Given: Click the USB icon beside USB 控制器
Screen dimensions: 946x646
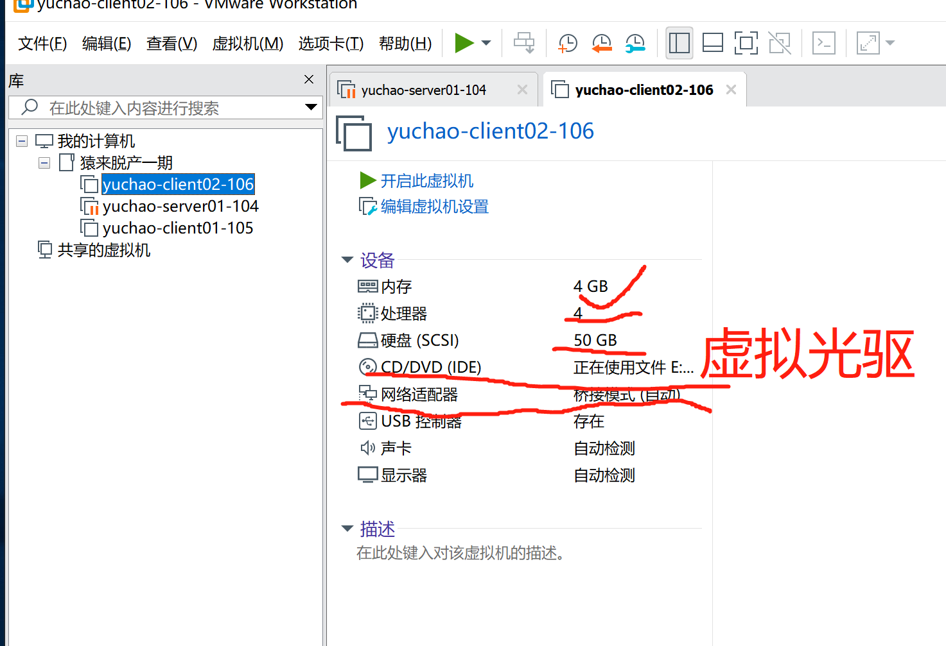Looking at the screenshot, I should tap(368, 421).
